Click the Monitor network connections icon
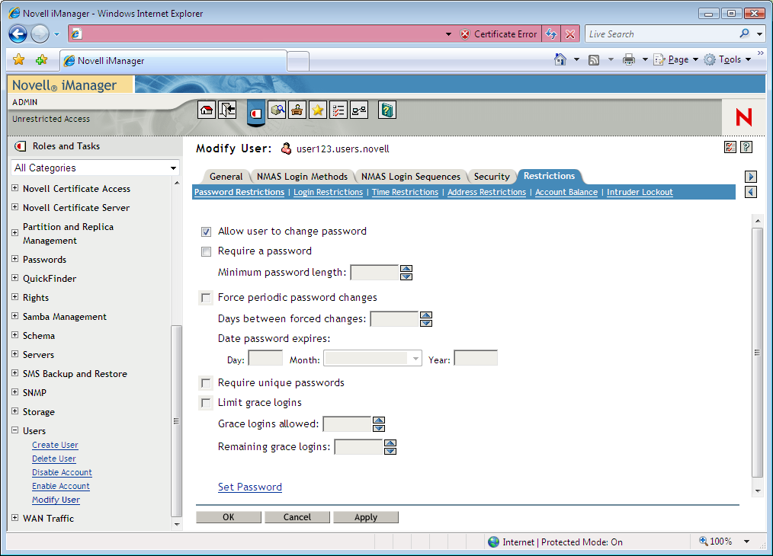The width and height of the screenshot is (773, 556). point(359,110)
